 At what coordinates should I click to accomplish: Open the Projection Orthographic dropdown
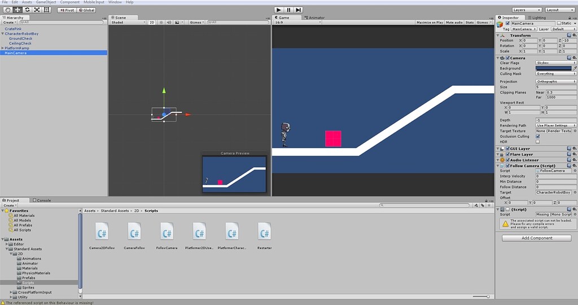(x=556, y=81)
